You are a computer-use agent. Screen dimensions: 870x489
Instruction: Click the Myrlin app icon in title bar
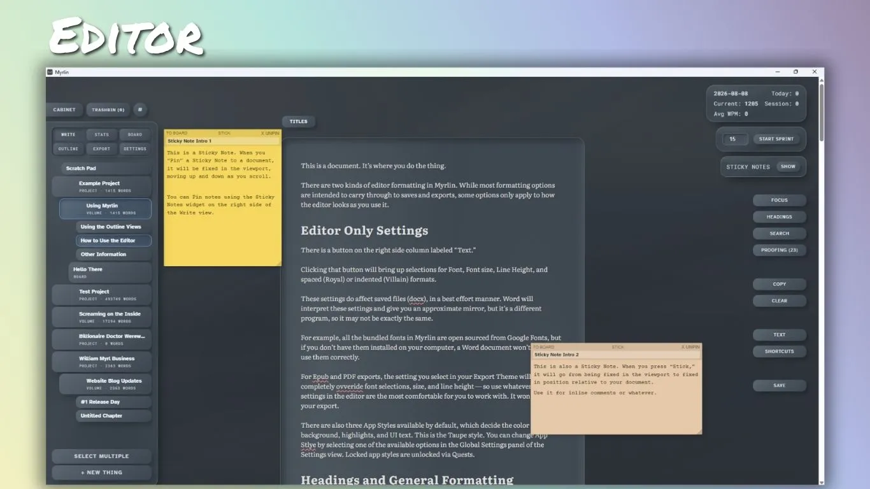pyautogui.click(x=50, y=72)
